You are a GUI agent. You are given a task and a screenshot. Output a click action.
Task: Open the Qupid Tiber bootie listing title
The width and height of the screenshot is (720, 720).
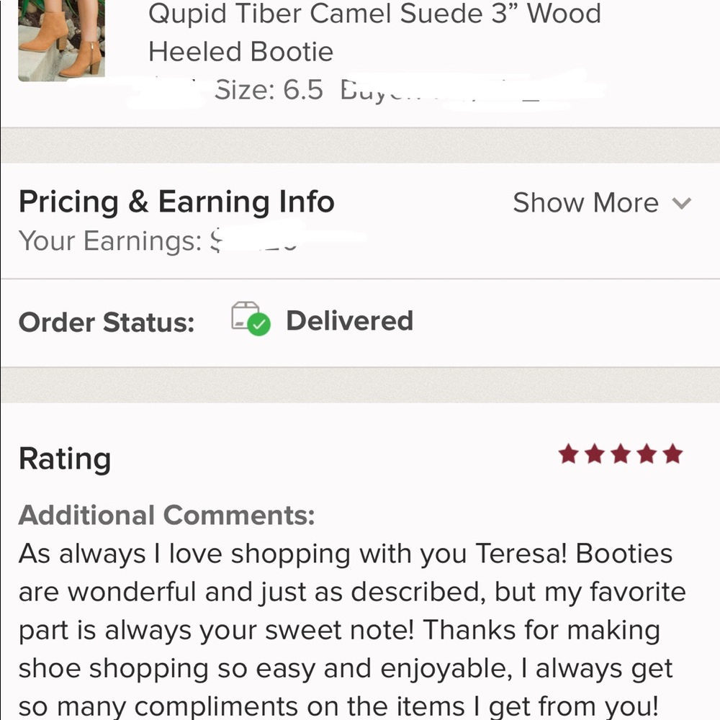click(374, 32)
